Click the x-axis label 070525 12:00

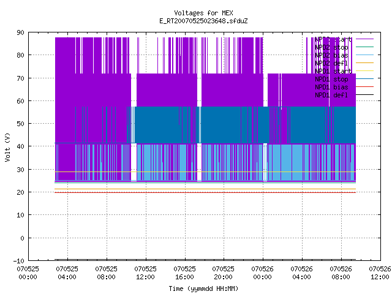pos(146,273)
